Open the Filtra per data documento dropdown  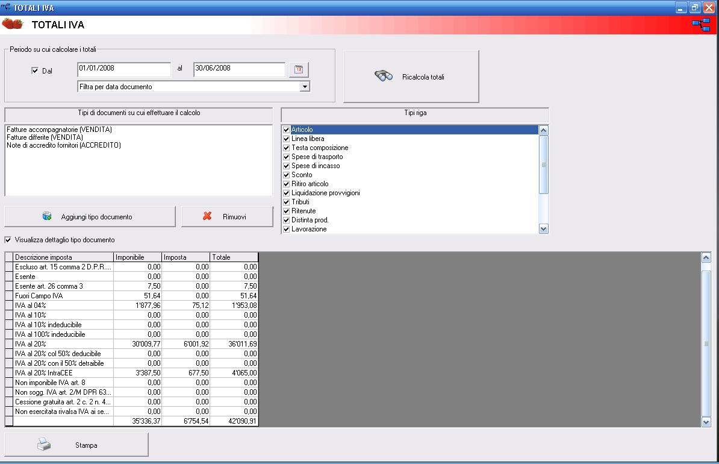305,86
